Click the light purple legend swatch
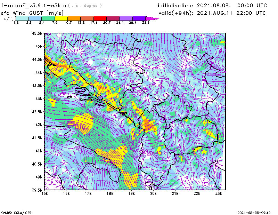Screen dimensions: 278x215 (x=126, y=18)
